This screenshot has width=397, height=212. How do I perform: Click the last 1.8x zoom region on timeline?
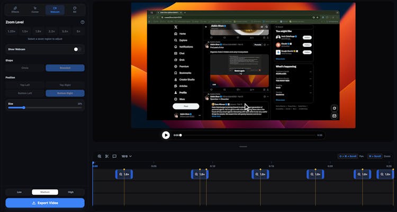(x=385, y=174)
